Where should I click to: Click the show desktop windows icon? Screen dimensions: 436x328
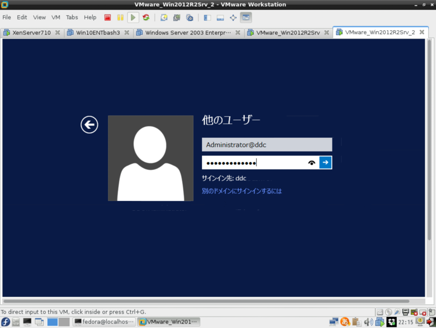click(x=39, y=322)
